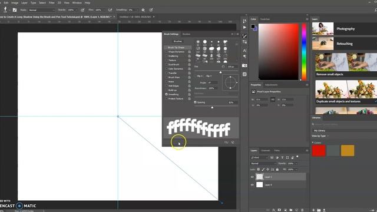Select the red color swatch in Libraries
The height and width of the screenshot is (212, 377).
click(x=319, y=151)
